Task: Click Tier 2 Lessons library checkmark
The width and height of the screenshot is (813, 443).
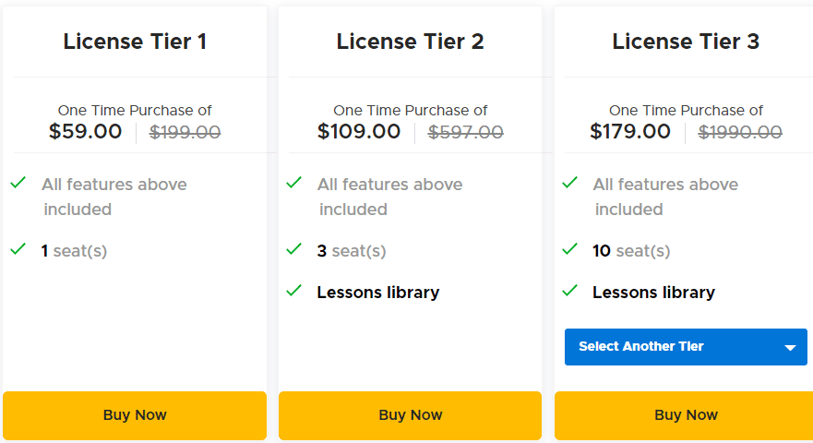Action: point(293,291)
